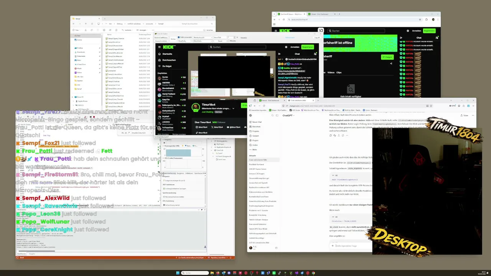This screenshot has height=276, width=491.
Task: Open the chat users icon in the Kick Ai Chatter window
Action: (315, 54)
